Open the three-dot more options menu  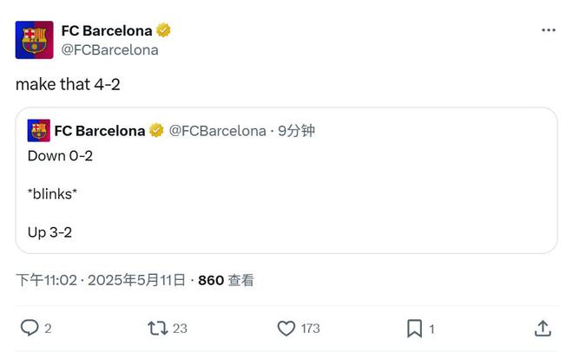[548, 30]
